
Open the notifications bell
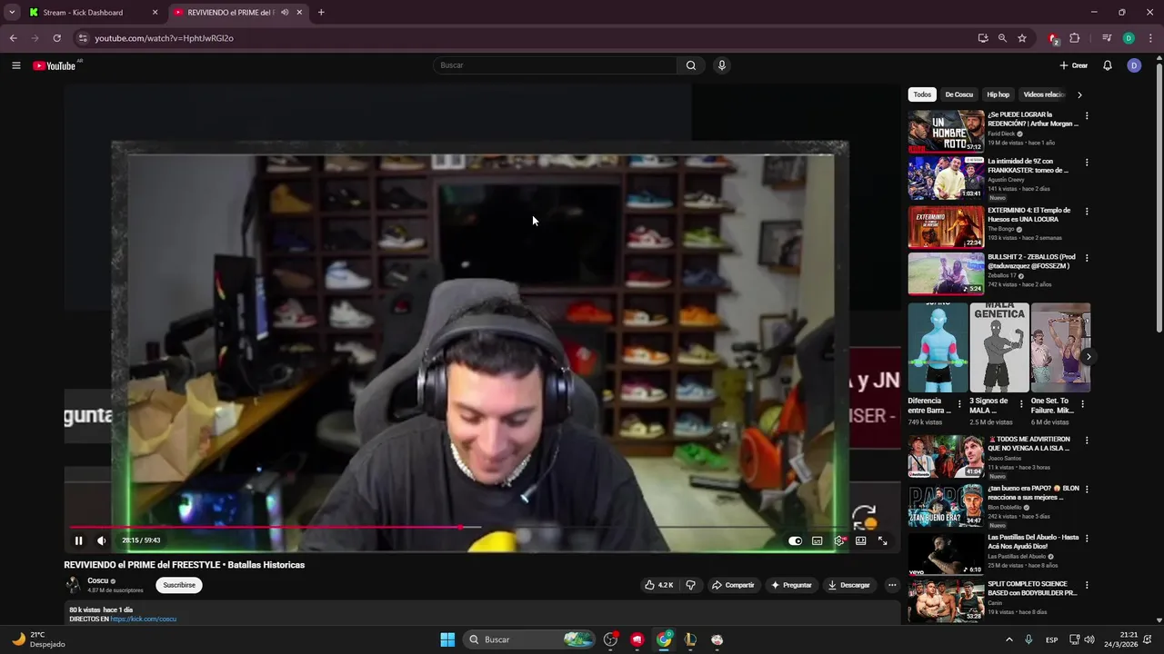pyautogui.click(x=1108, y=65)
